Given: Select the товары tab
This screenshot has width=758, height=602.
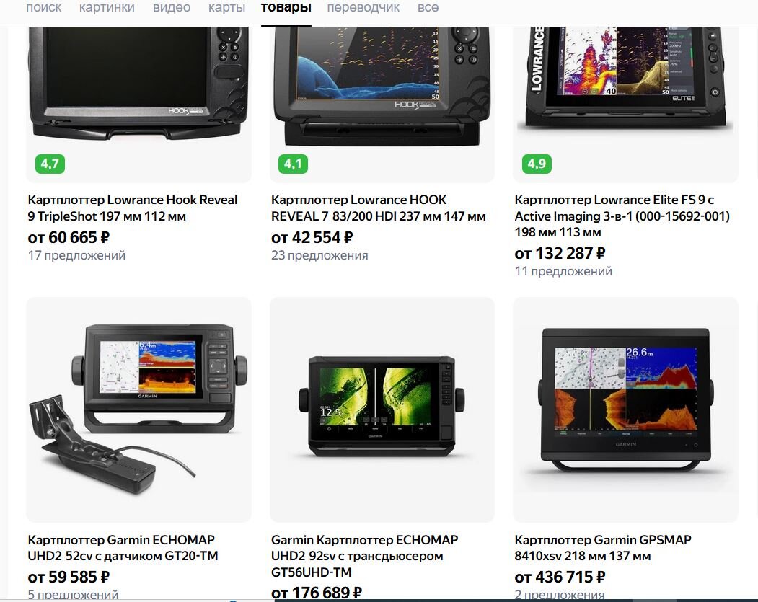Looking at the screenshot, I should [286, 8].
